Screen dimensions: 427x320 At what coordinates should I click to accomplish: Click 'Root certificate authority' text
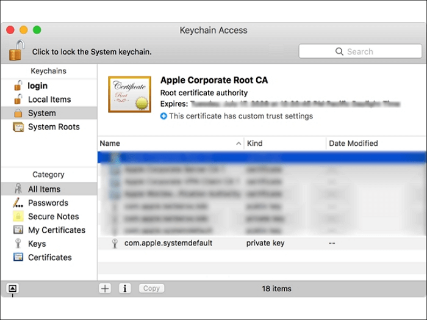pyautogui.click(x=204, y=93)
